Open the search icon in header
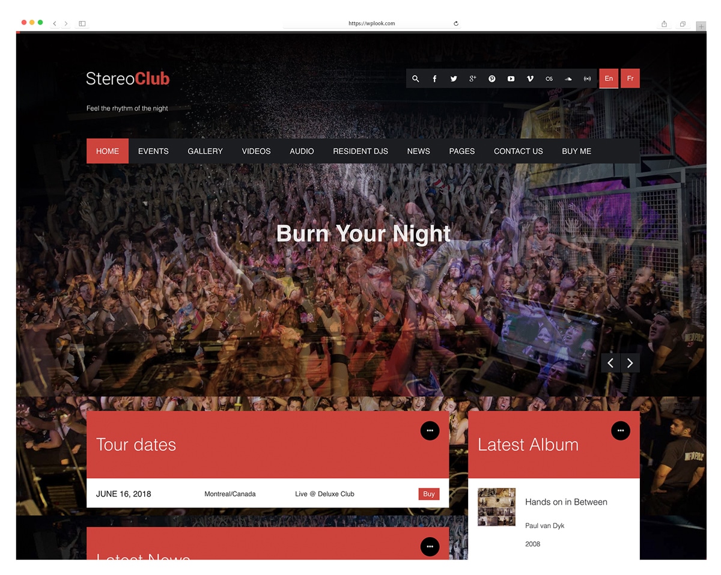721x575 pixels. coord(415,79)
